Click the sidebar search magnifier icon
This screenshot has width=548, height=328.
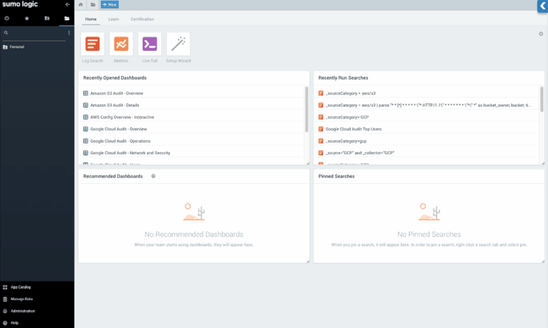click(6, 32)
